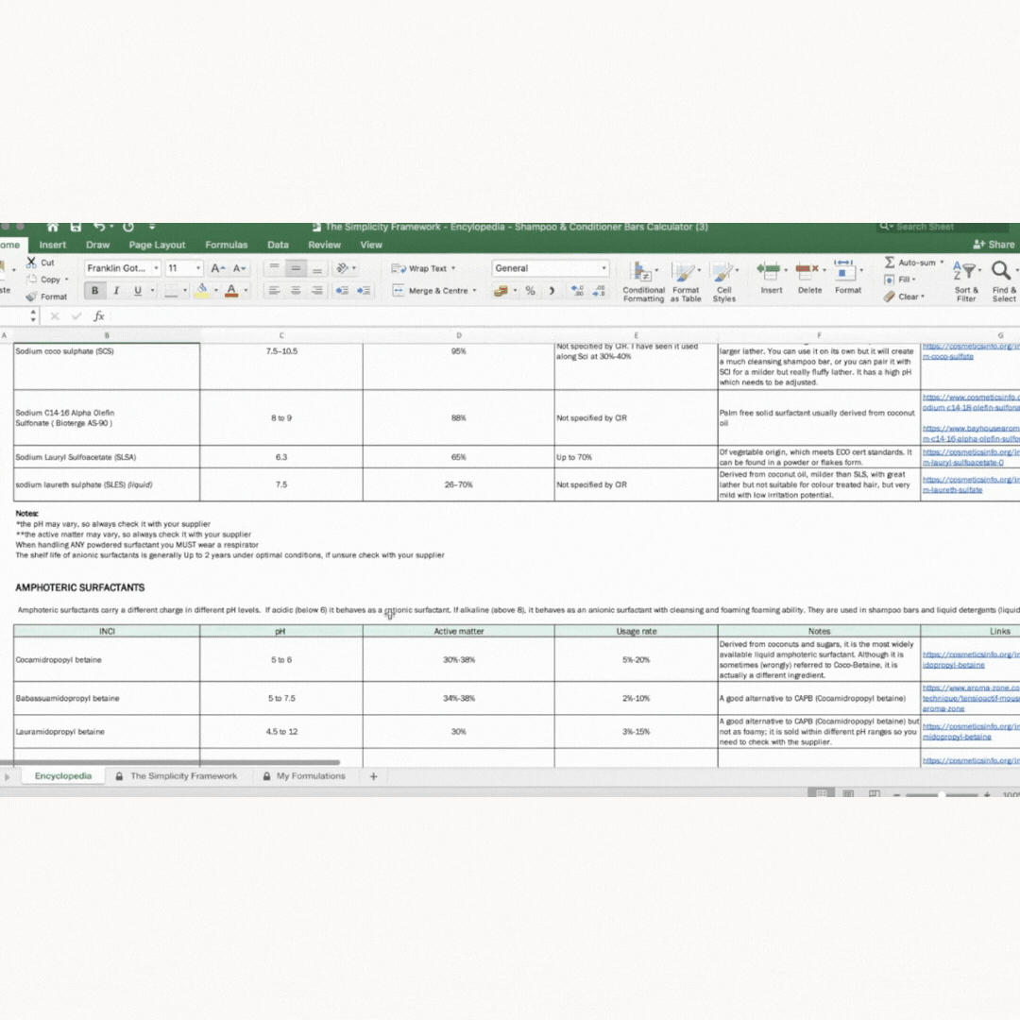This screenshot has height=1020, width=1020.
Task: Cut the selection with the scissors icon
Action: (31, 263)
